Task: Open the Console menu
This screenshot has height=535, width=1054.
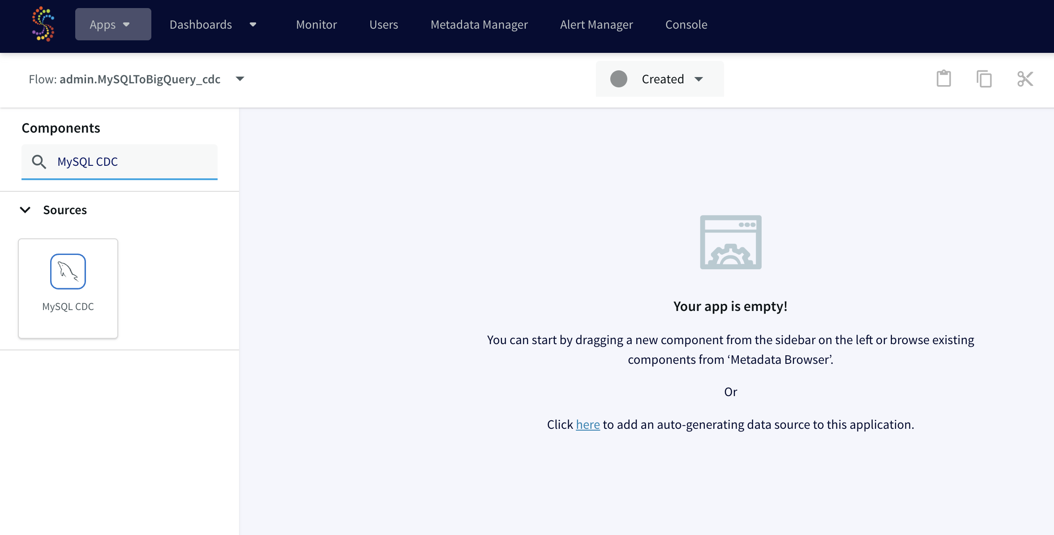Action: click(x=686, y=25)
